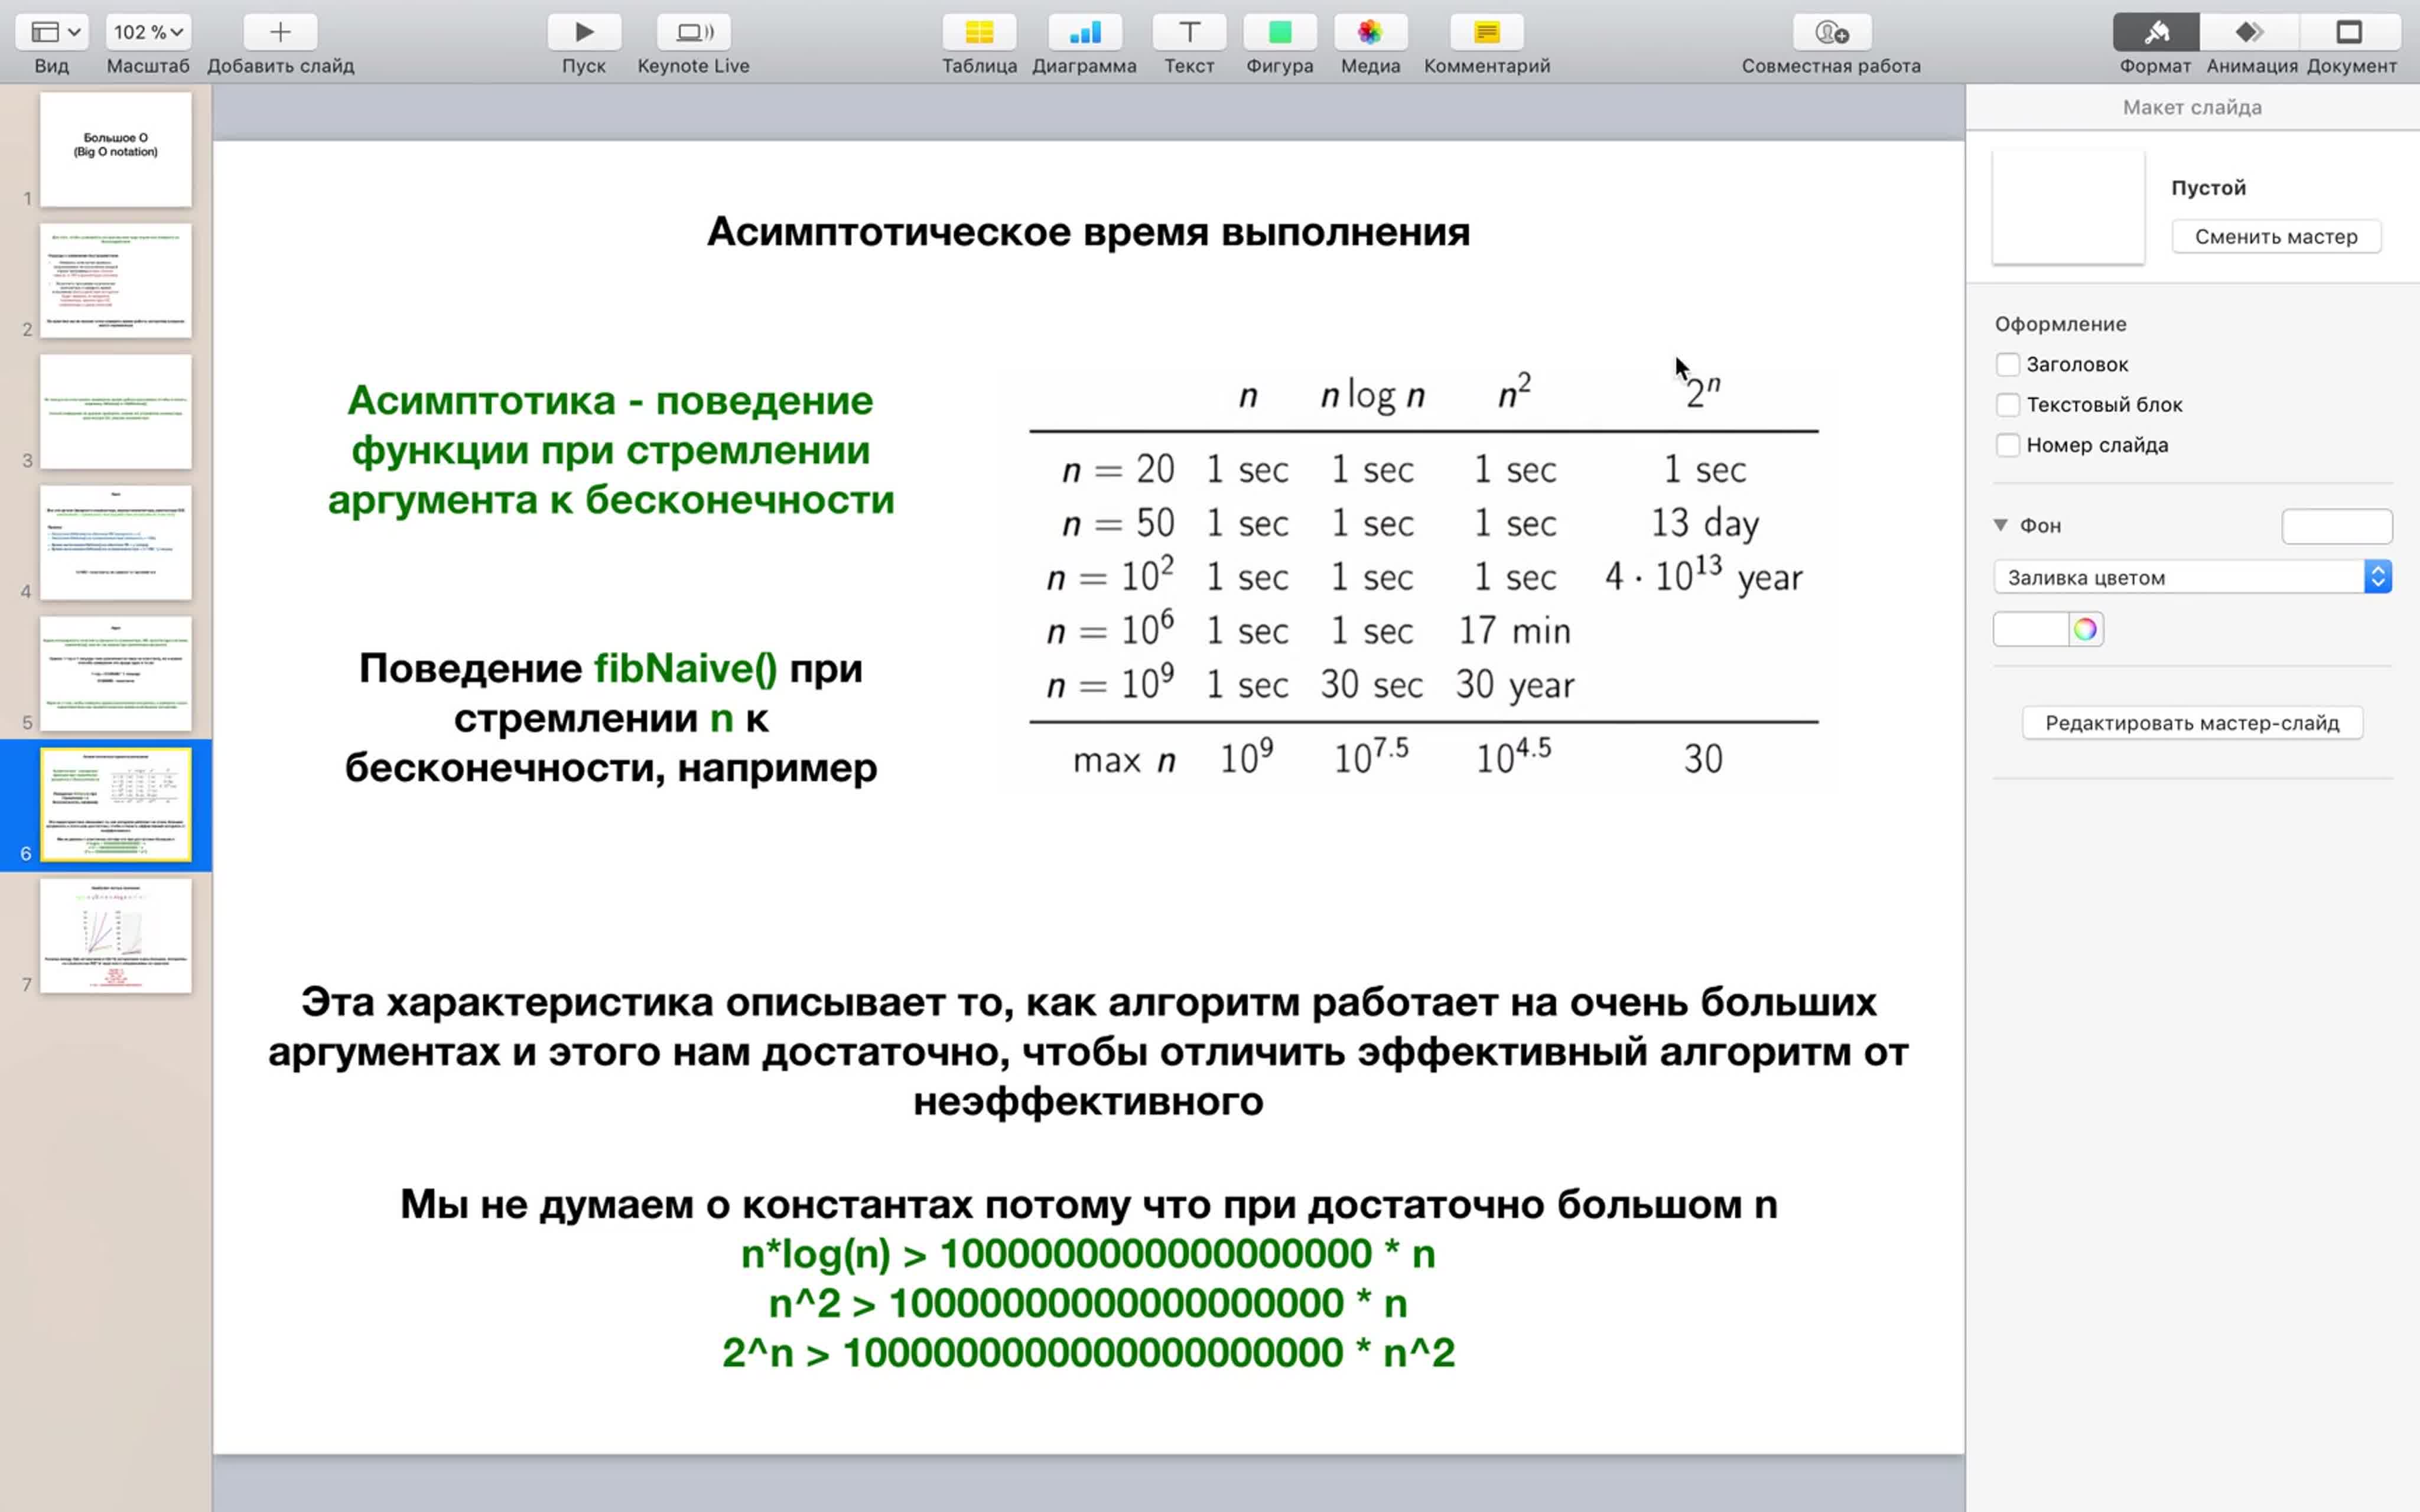Click the green line starting with n*log(n)

click(x=1088, y=1254)
